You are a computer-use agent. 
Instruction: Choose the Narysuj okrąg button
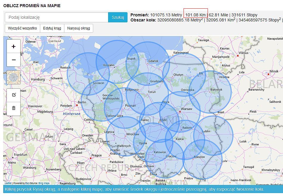click(x=78, y=28)
